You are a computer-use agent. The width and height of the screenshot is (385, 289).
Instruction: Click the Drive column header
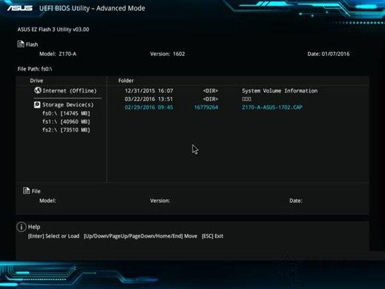[x=37, y=80]
